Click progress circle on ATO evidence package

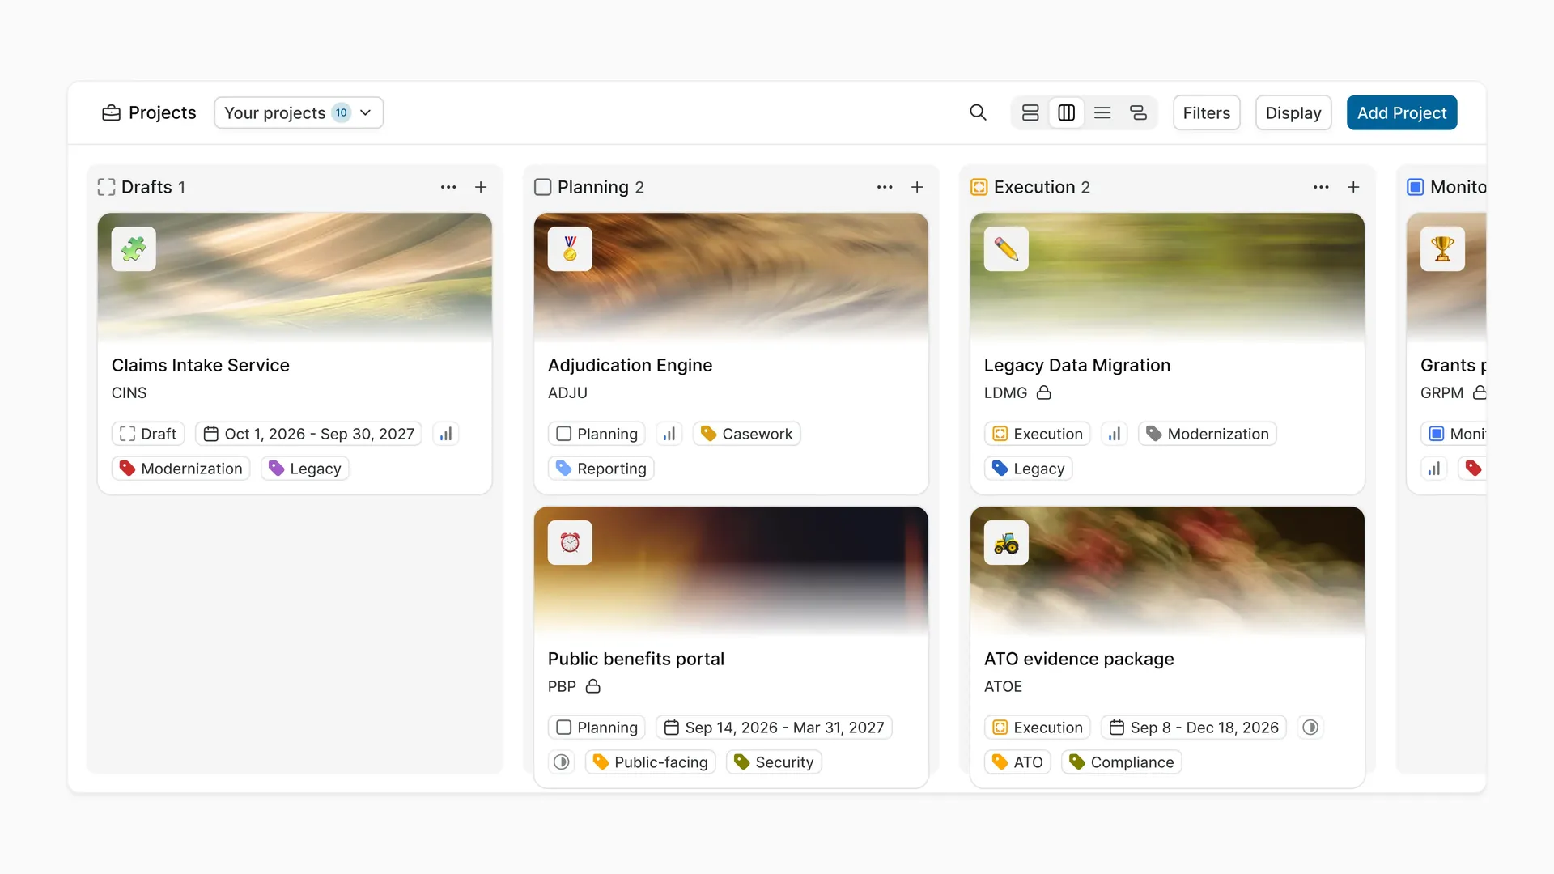pos(1310,728)
